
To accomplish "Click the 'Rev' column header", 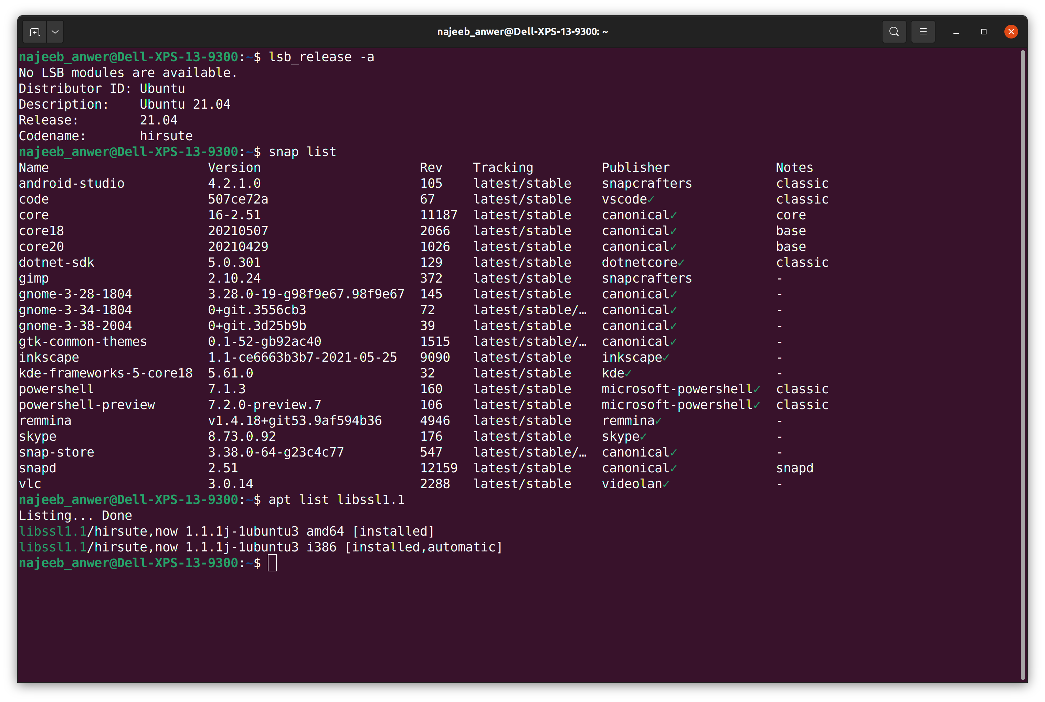I will 431,167.
